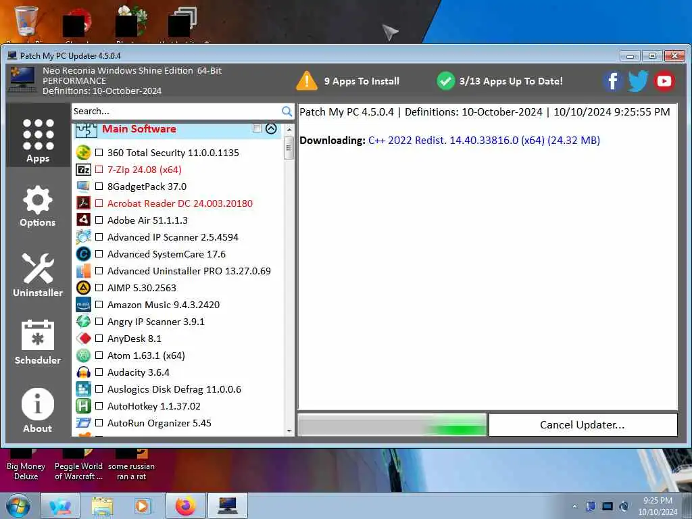This screenshot has height=519, width=692.
Task: Check the AnyDesk 8.1 checkbox
Action: [99, 339]
